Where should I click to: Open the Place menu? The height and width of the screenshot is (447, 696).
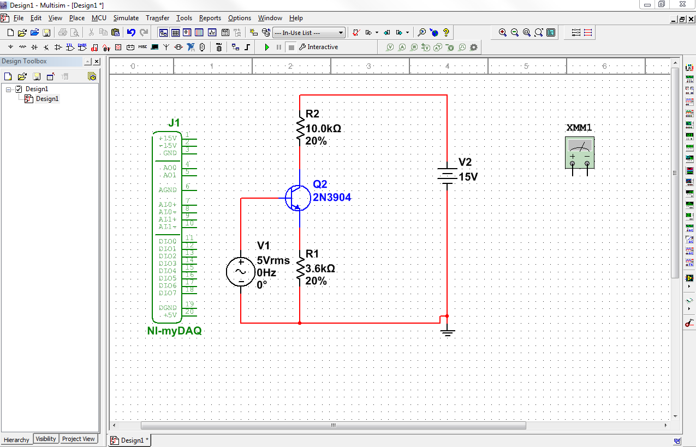(77, 18)
